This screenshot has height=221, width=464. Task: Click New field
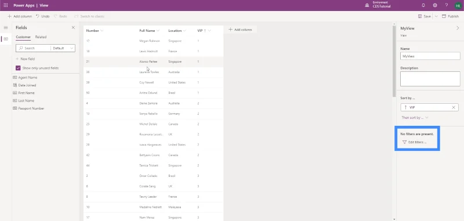click(25, 59)
